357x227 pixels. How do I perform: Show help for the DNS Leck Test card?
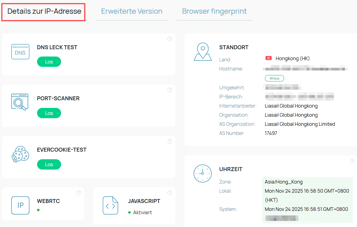(x=170, y=39)
